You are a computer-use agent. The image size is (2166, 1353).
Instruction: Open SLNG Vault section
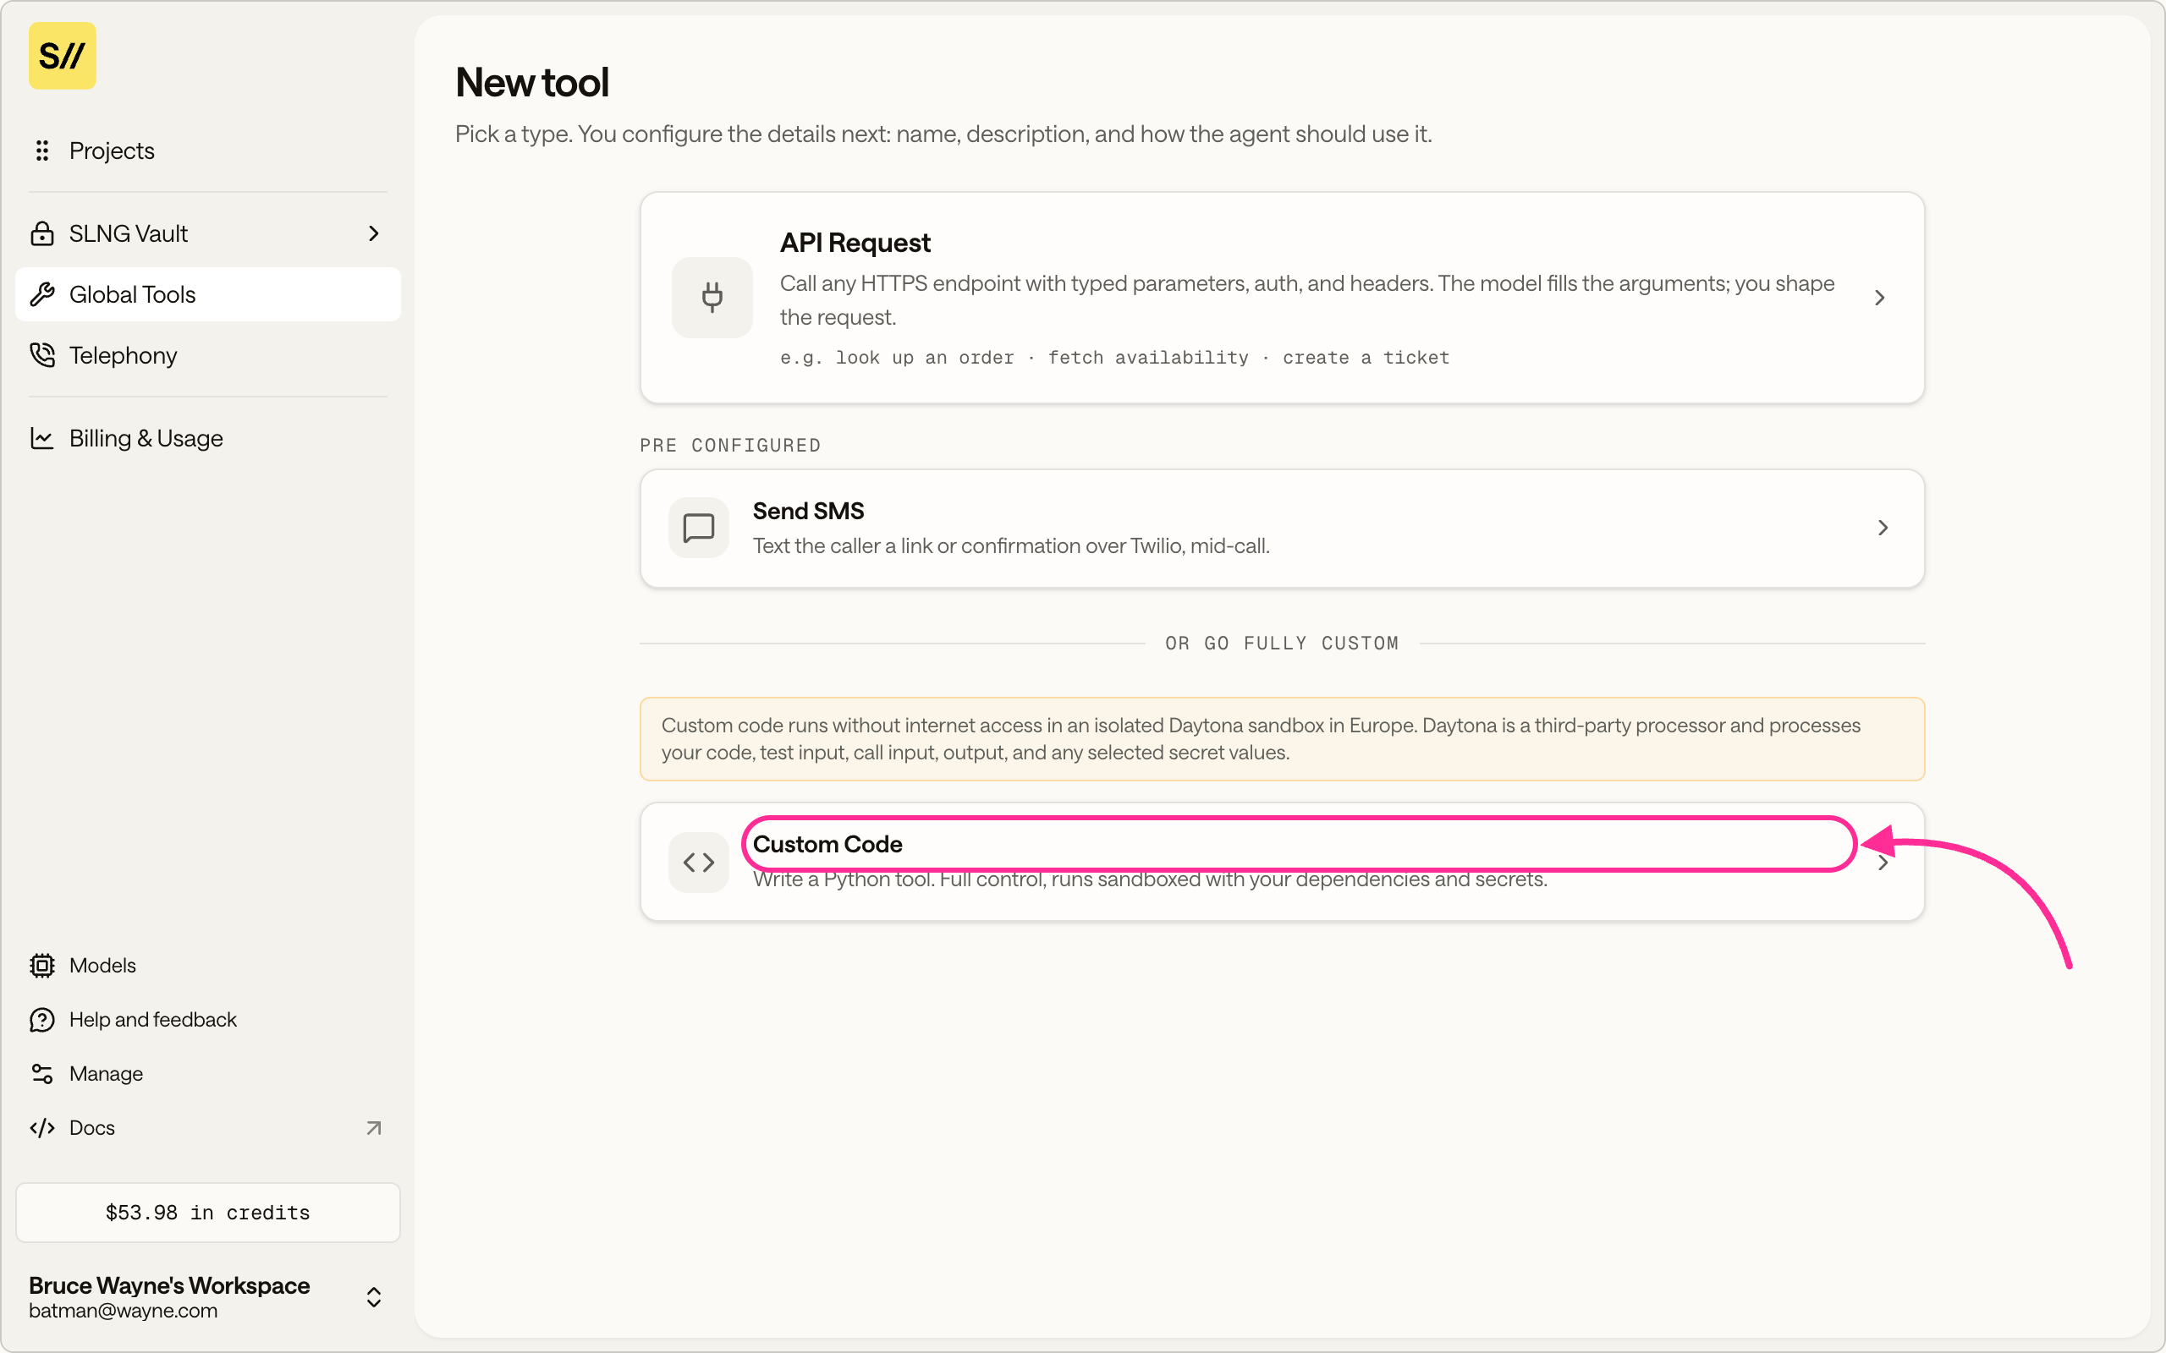[x=207, y=233]
